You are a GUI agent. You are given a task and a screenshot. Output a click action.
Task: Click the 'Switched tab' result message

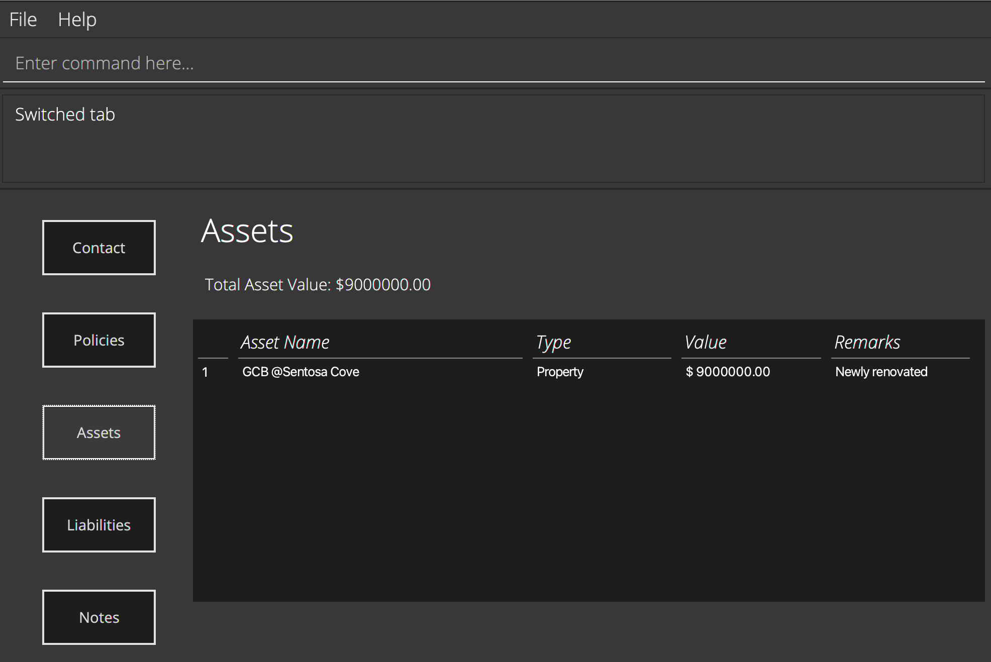65,115
